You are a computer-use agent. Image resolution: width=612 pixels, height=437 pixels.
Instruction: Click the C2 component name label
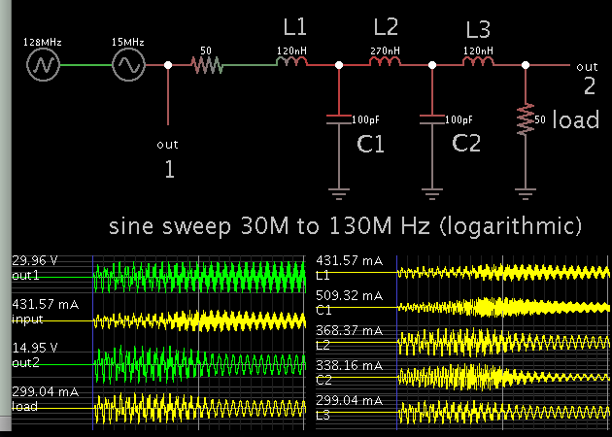pos(466,143)
